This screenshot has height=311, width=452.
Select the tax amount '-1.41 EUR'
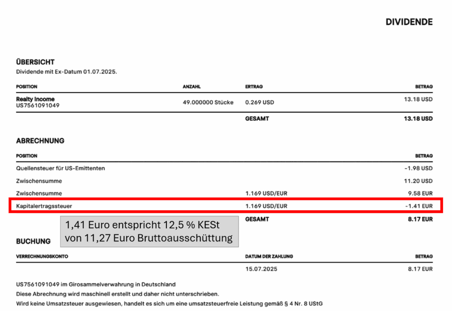pos(419,206)
